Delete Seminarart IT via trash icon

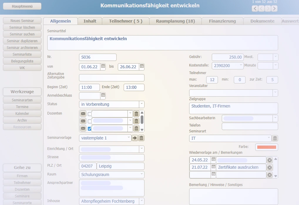[x=275, y=138]
